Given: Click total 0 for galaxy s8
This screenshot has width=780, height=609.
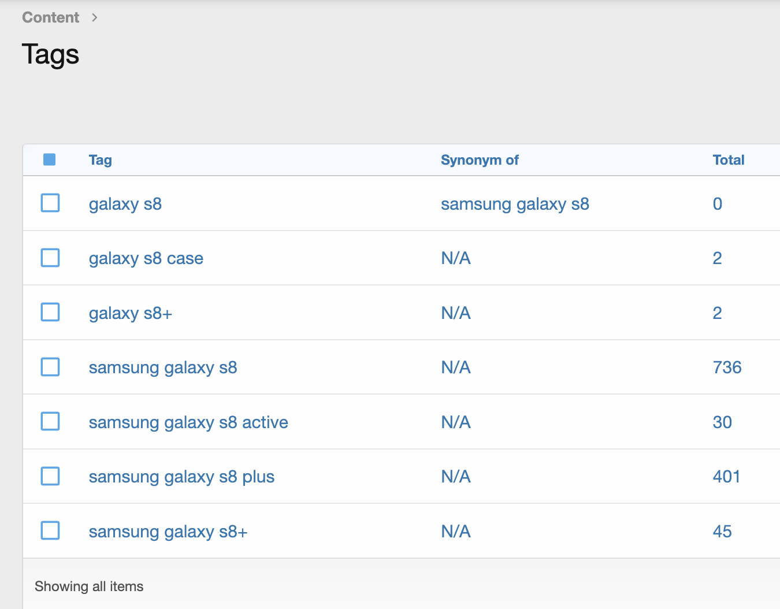Looking at the screenshot, I should pos(718,204).
